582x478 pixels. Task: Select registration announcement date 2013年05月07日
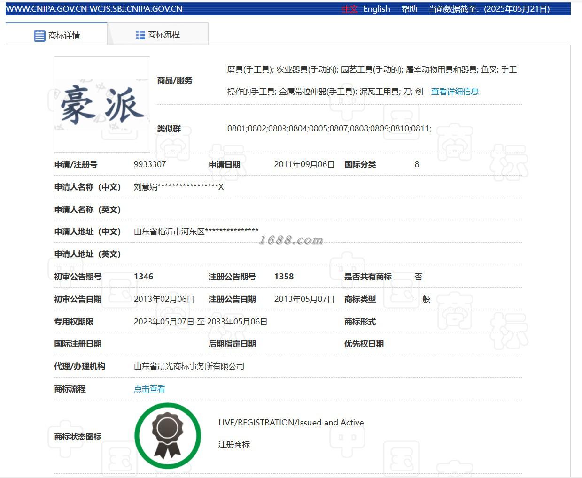tap(304, 299)
